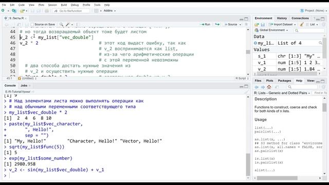This screenshot has height=185, width=329.
Task: Click the find/replace magnifier in the editor toolbar
Action: 61,25
